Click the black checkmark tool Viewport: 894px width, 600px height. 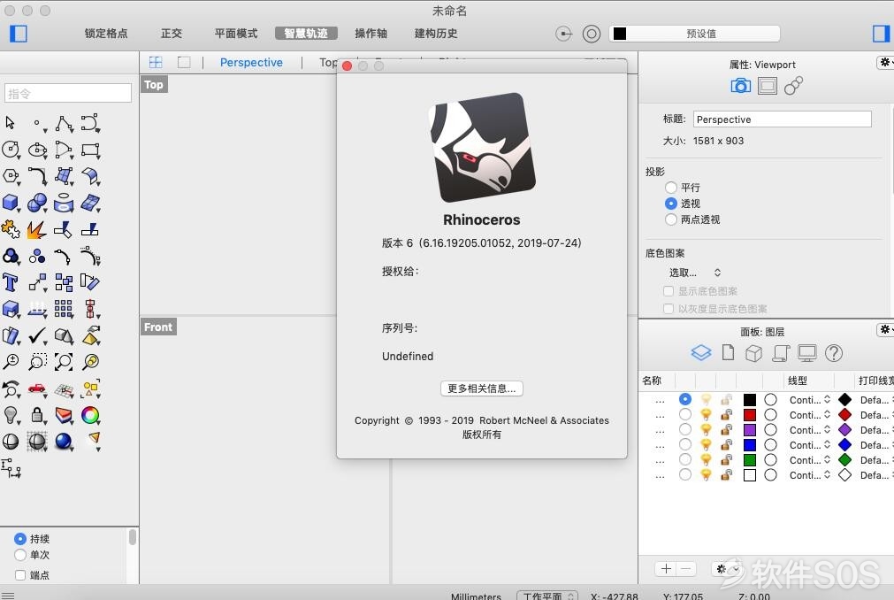38,335
